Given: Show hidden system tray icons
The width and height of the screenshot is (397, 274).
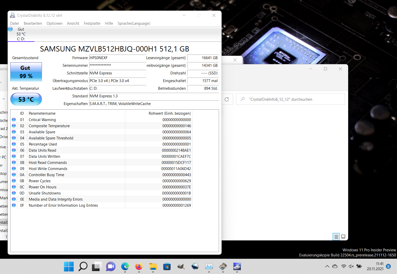Looking at the screenshot, I should pos(327,267).
